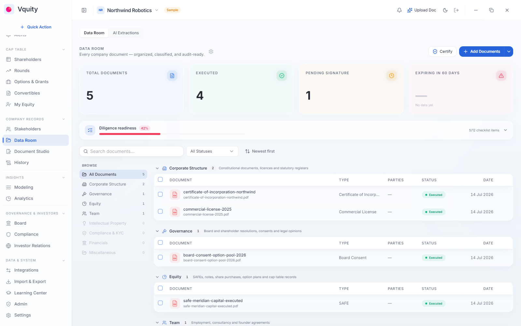Collapse the sidebar panel icon

pyautogui.click(x=84, y=10)
